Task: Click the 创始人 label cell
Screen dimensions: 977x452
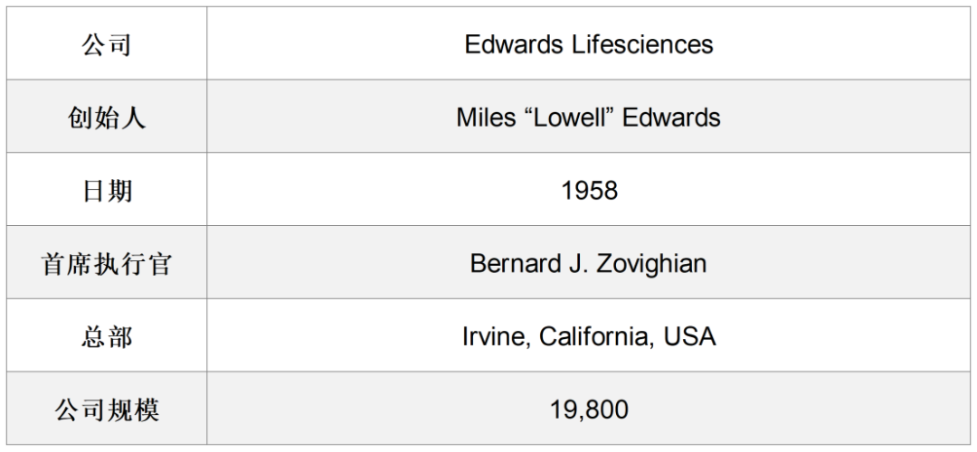Action: 107,117
